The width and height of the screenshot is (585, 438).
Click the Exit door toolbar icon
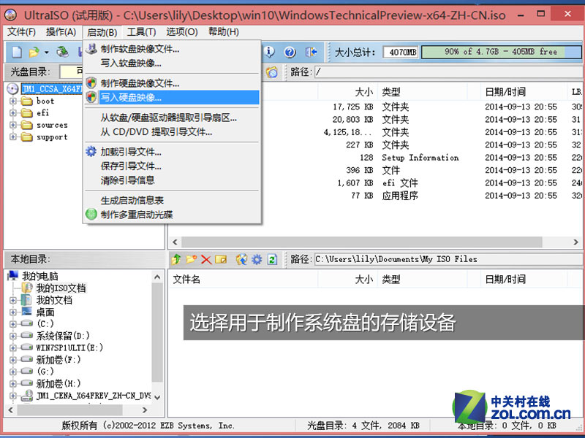point(312,52)
